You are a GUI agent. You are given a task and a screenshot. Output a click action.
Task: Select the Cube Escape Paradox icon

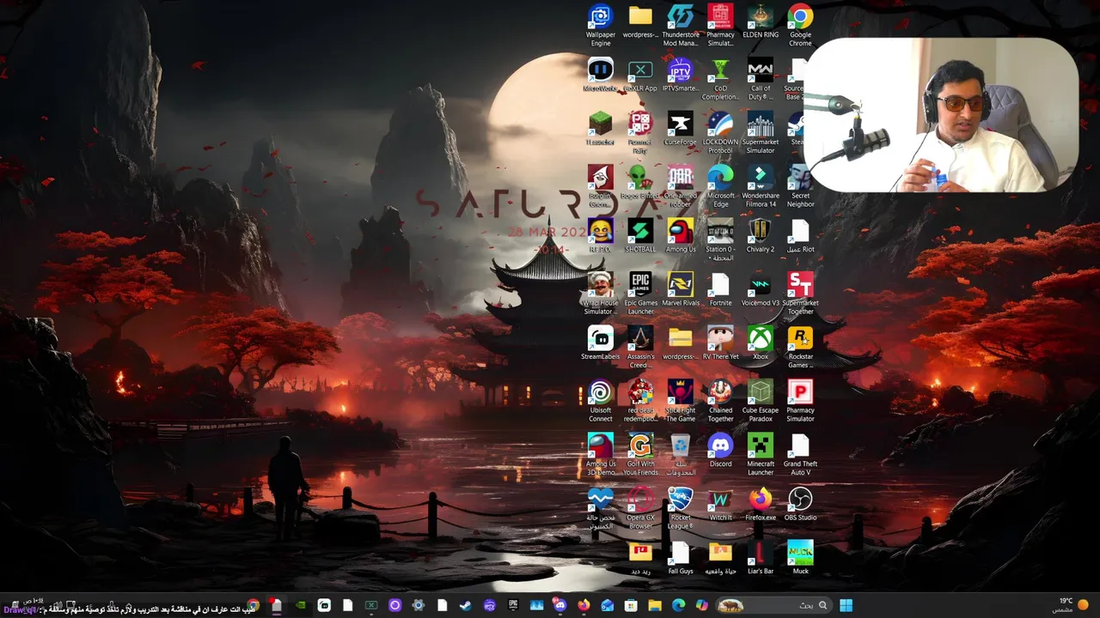pyautogui.click(x=761, y=401)
